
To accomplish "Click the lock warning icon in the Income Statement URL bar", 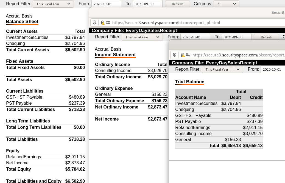I will pyautogui.click(x=102, y=23).
